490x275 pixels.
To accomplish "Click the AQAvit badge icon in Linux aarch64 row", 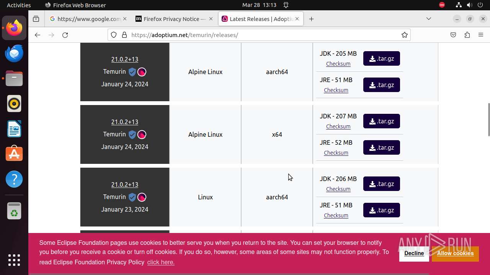I will point(142,197).
